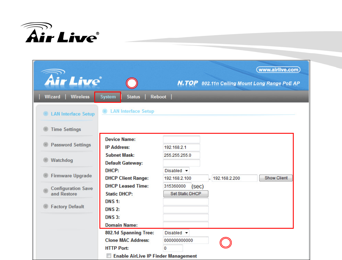The image size is (342, 260).
Task: Open Time Settings page
Action: [x=66, y=129]
